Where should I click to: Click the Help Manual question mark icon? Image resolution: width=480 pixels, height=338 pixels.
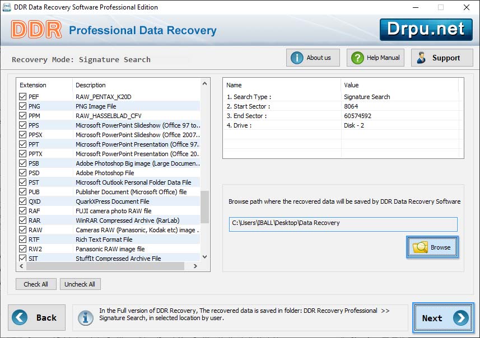coord(357,58)
